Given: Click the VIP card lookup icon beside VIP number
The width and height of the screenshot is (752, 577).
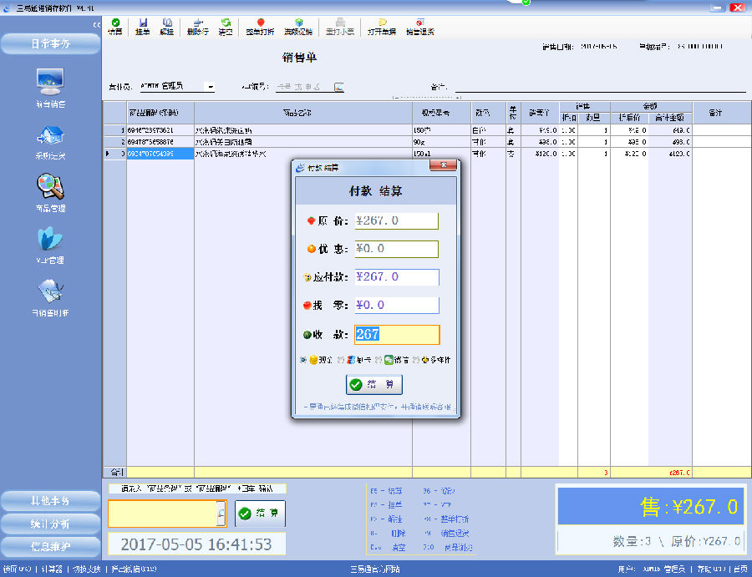Looking at the screenshot, I should pos(339,87).
